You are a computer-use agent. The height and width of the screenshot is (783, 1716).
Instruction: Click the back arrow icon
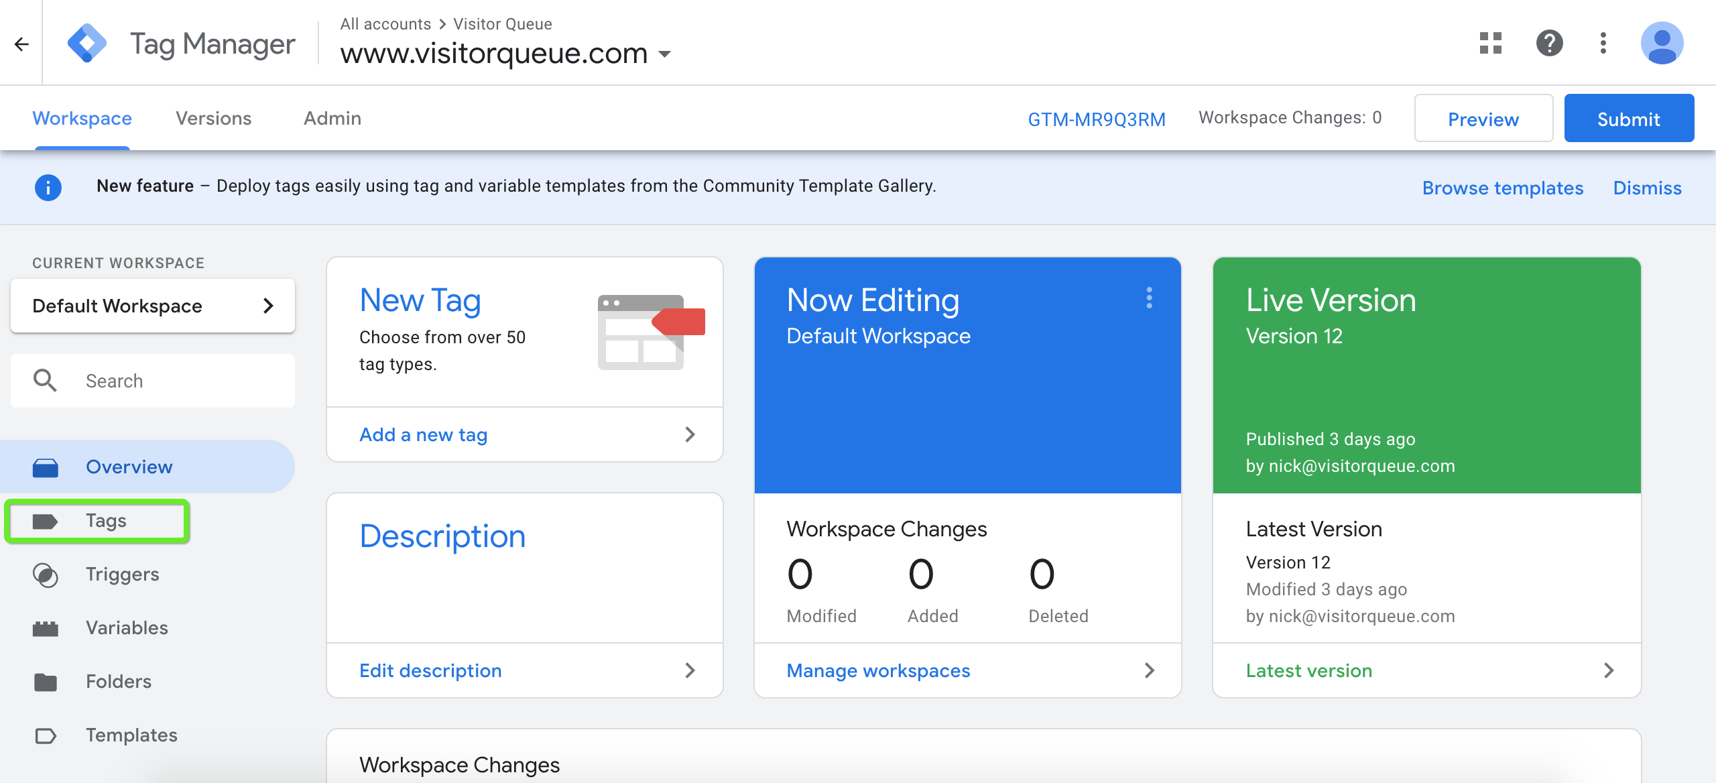pos(21,44)
